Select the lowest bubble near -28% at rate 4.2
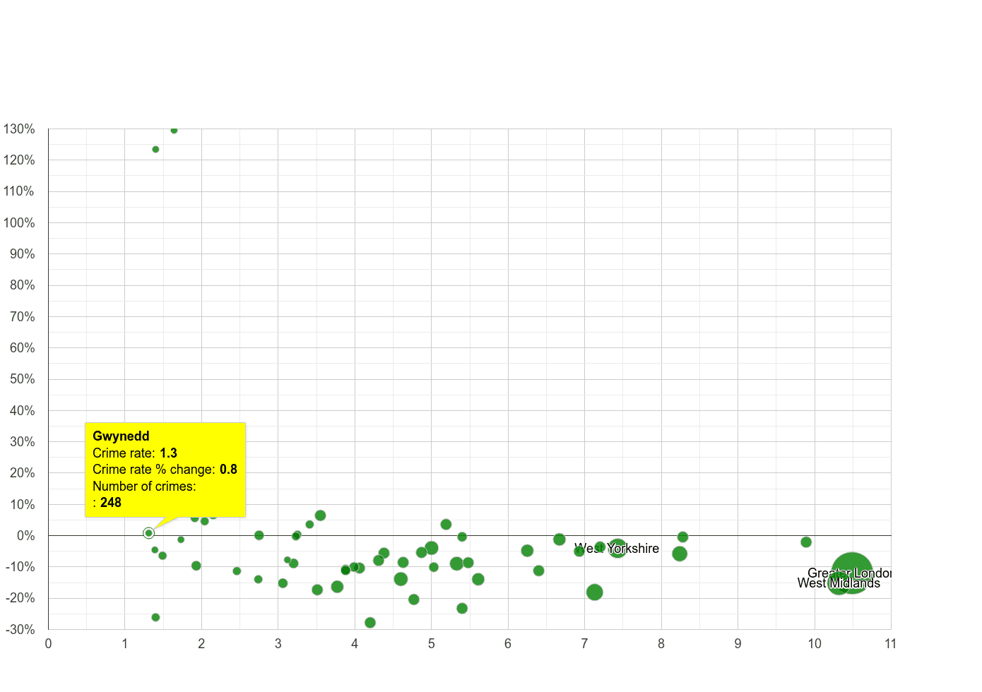Viewport: 982px width, 692px height. click(370, 623)
